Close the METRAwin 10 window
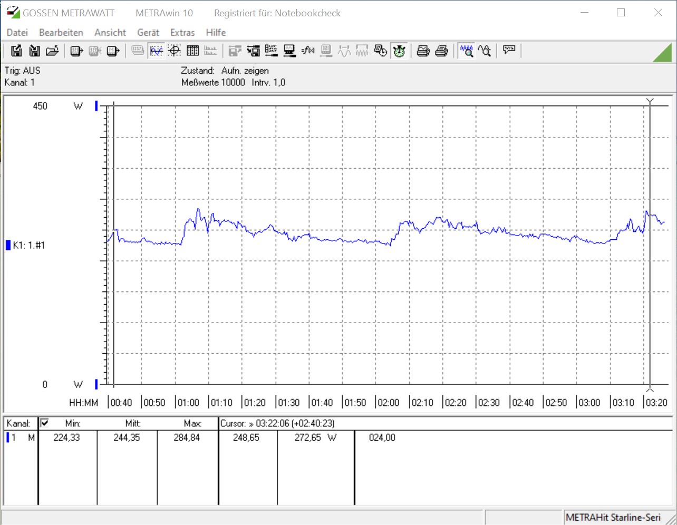Image resolution: width=677 pixels, height=525 pixels. point(658,12)
